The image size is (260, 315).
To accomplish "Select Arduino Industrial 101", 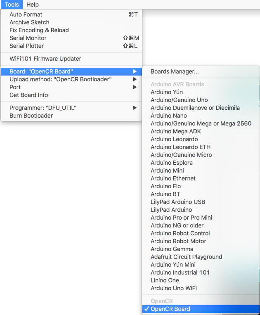I will pos(201,272).
